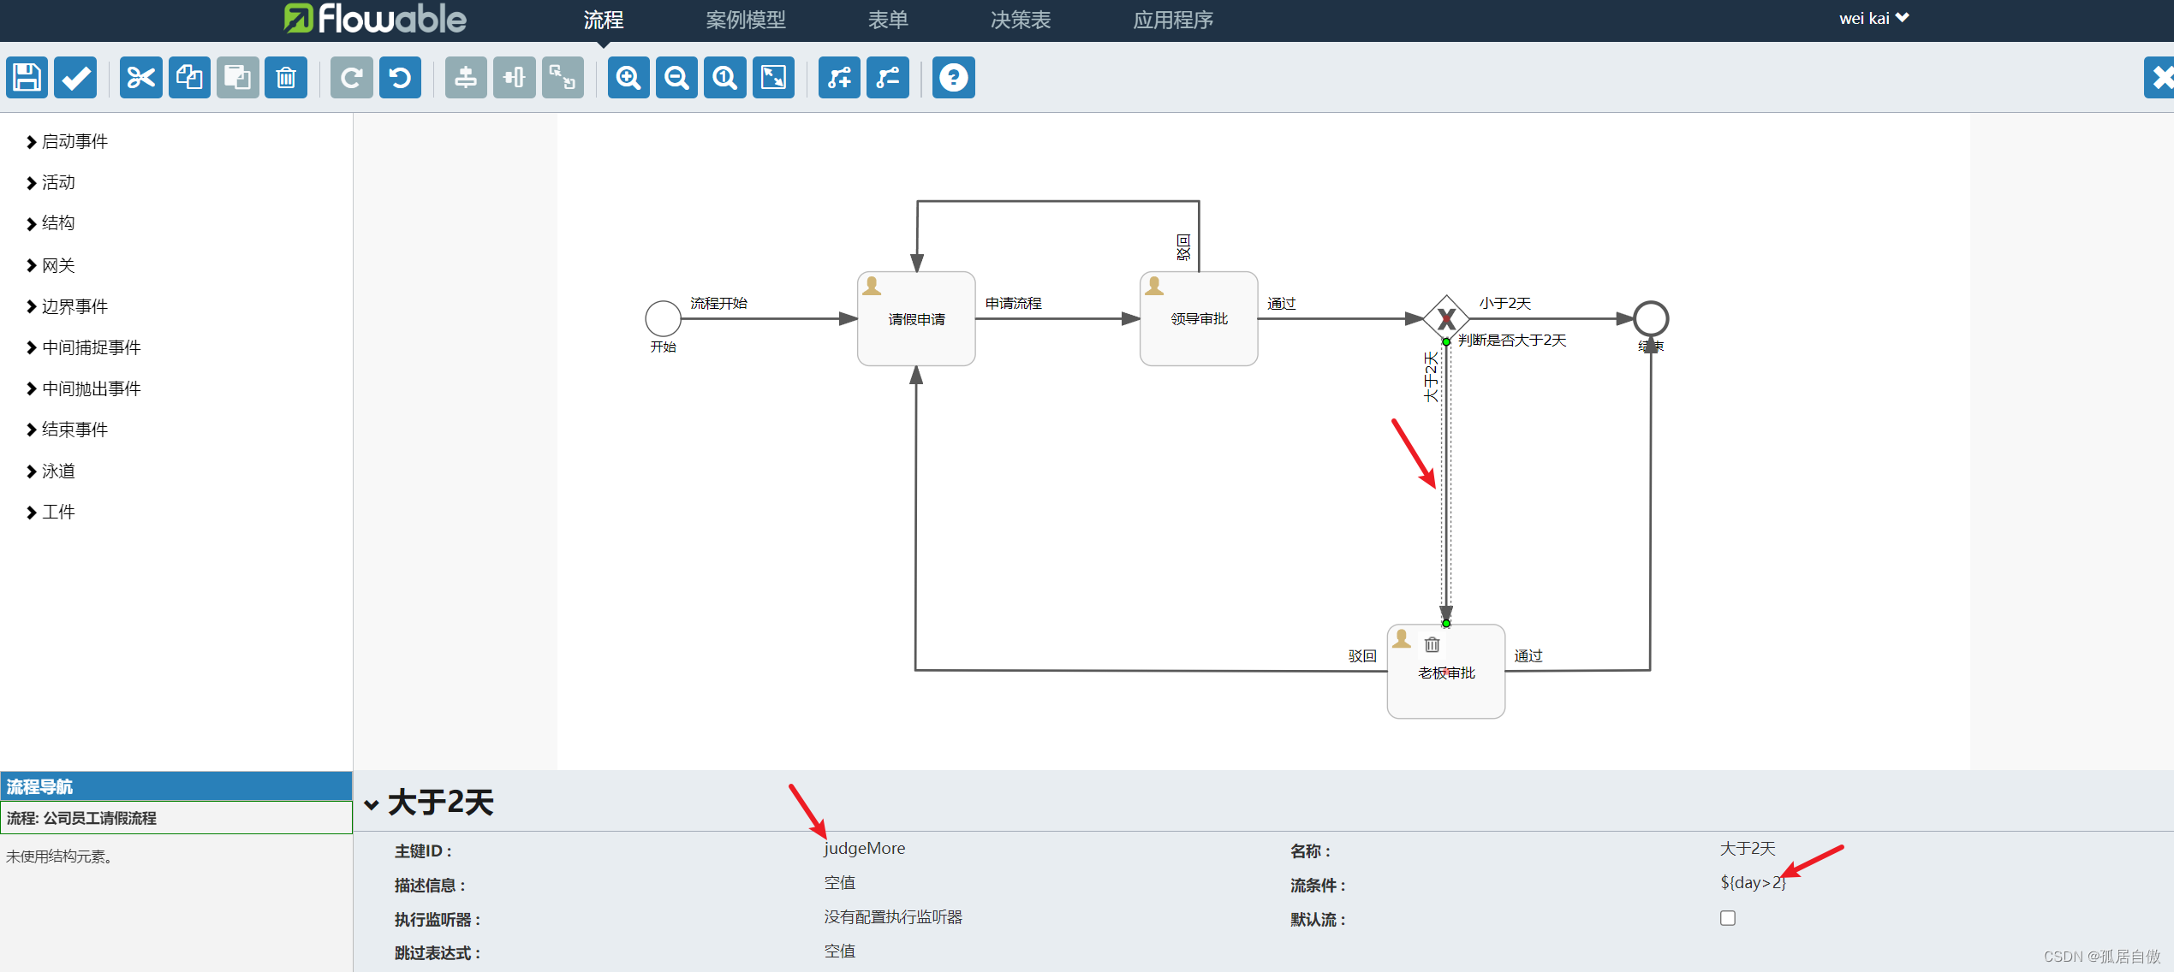Select the exclusive gateway X on canvas
This screenshot has width=2174, height=972.
1446,319
